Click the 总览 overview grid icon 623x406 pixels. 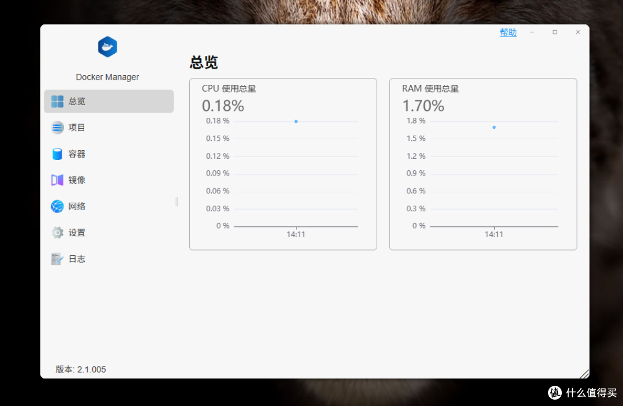(x=57, y=102)
